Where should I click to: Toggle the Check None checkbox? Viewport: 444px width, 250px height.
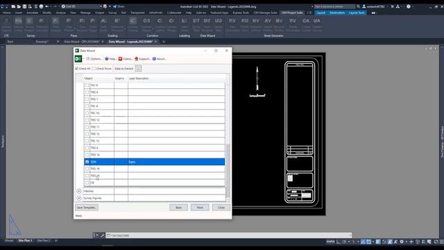click(x=94, y=69)
